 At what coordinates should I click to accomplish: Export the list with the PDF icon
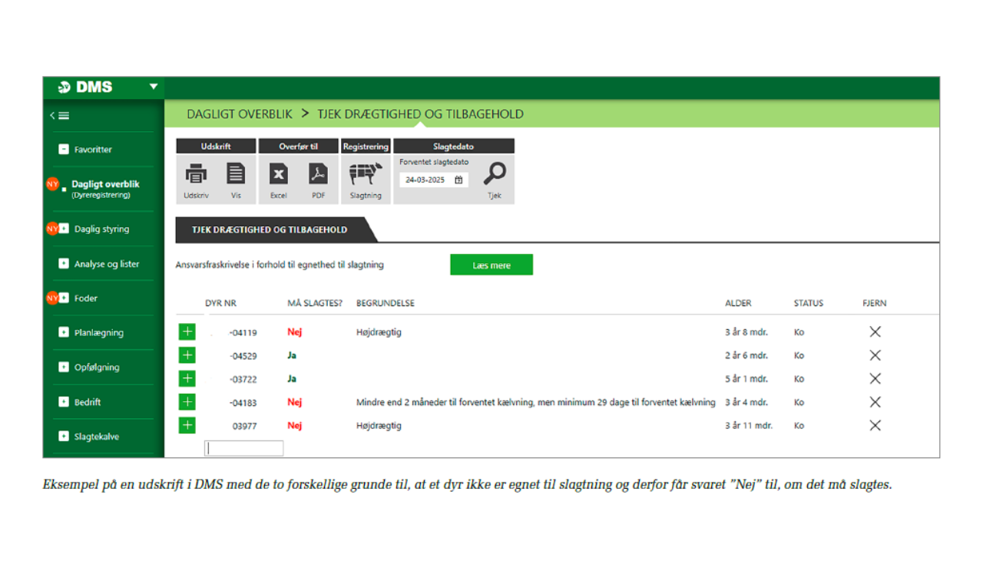click(318, 175)
